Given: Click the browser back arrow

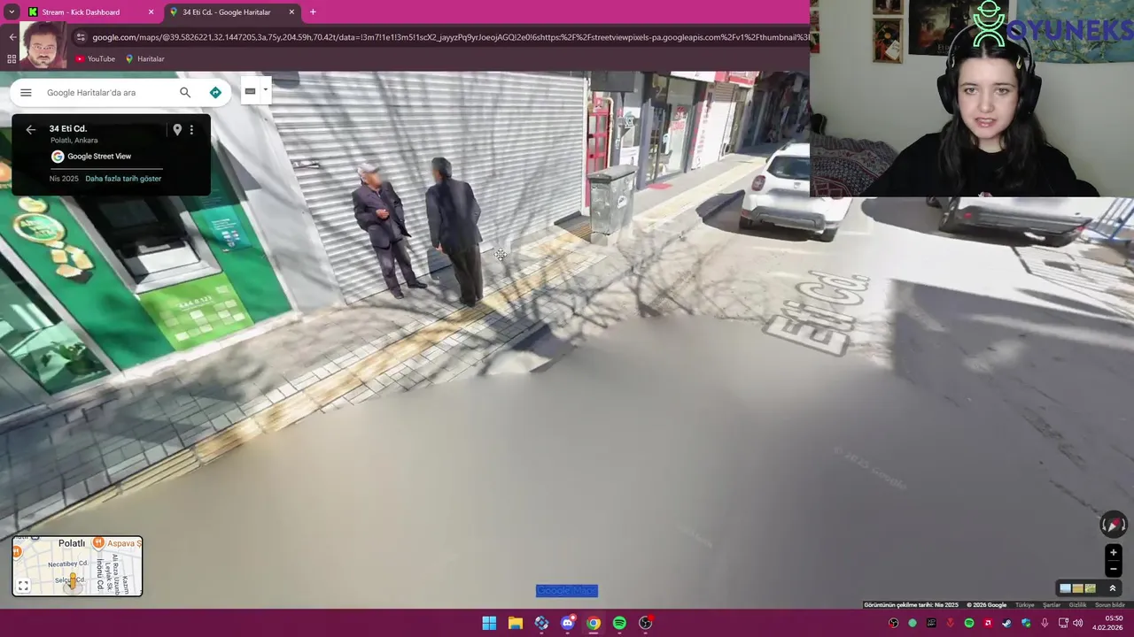Looking at the screenshot, I should tap(12, 37).
